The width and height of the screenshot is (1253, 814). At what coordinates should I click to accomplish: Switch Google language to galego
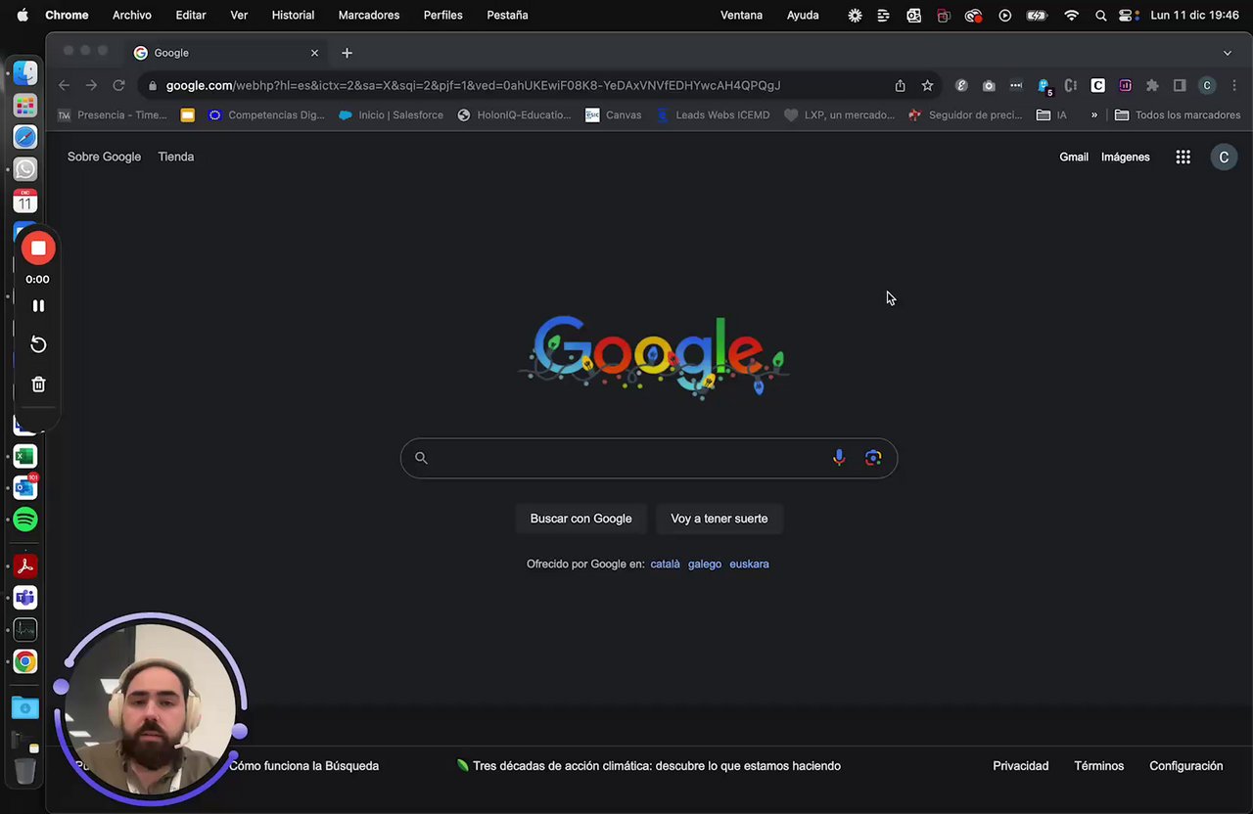705,564
